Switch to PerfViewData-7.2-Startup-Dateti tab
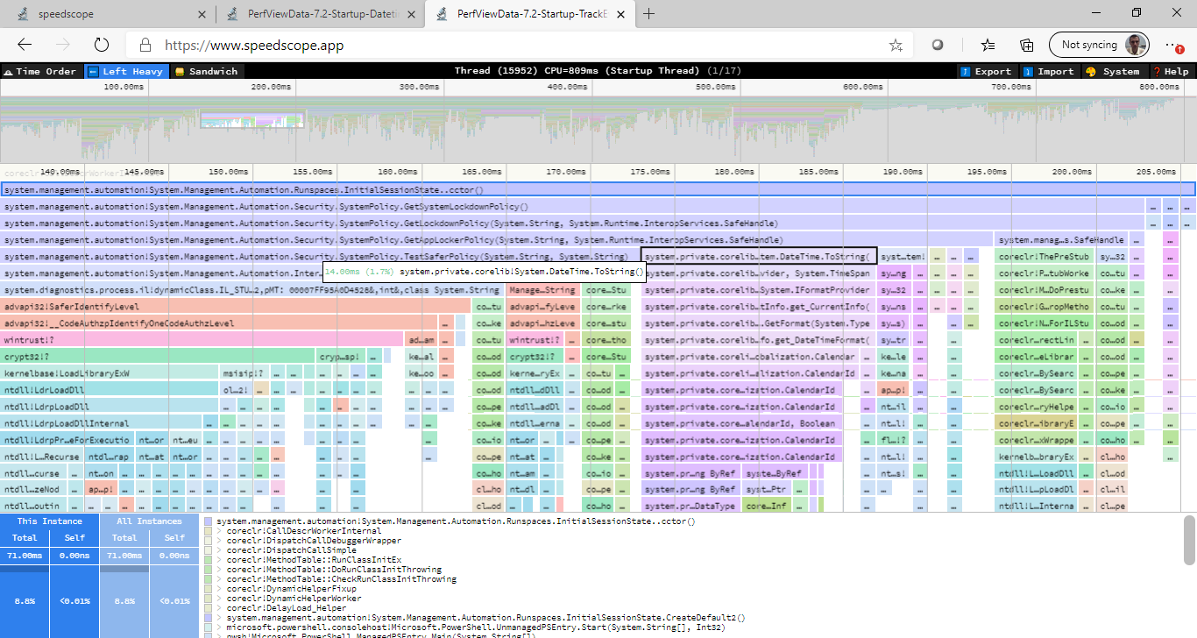 [x=320, y=14]
